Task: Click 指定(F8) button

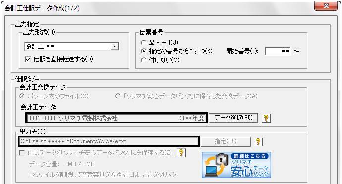Action: tap(226, 141)
